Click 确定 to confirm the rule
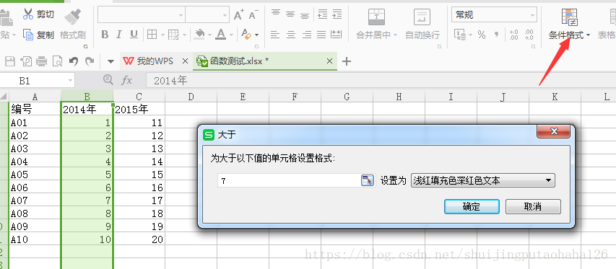The image size is (616, 269). pos(472,207)
